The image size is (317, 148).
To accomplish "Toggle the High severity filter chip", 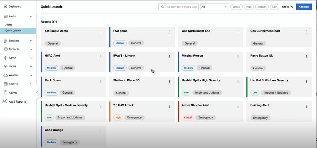I will click(249, 7).
